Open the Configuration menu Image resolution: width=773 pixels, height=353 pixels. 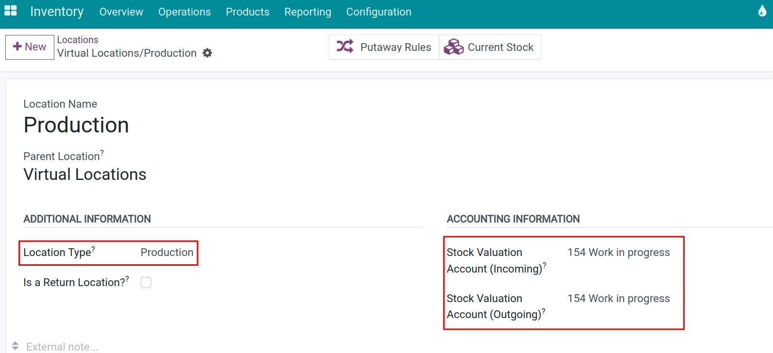[x=379, y=12]
